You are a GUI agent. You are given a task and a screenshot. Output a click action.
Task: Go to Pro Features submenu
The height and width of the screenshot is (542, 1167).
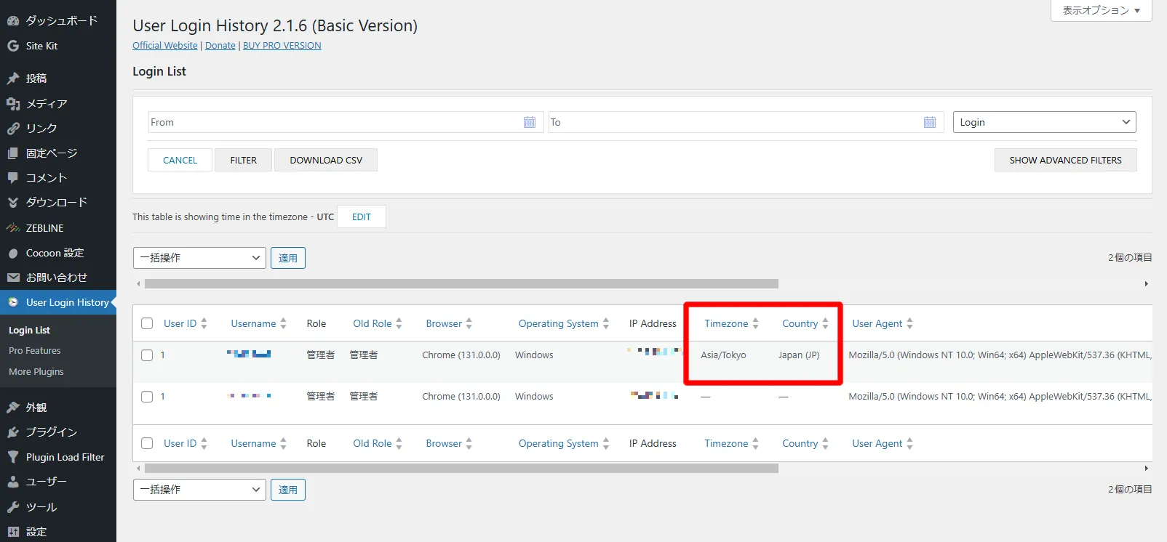tap(35, 351)
